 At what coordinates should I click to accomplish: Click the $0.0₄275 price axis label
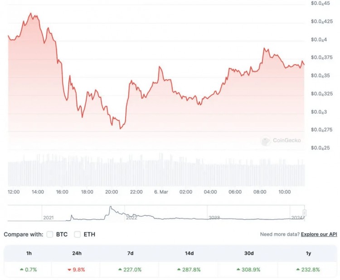321,130
